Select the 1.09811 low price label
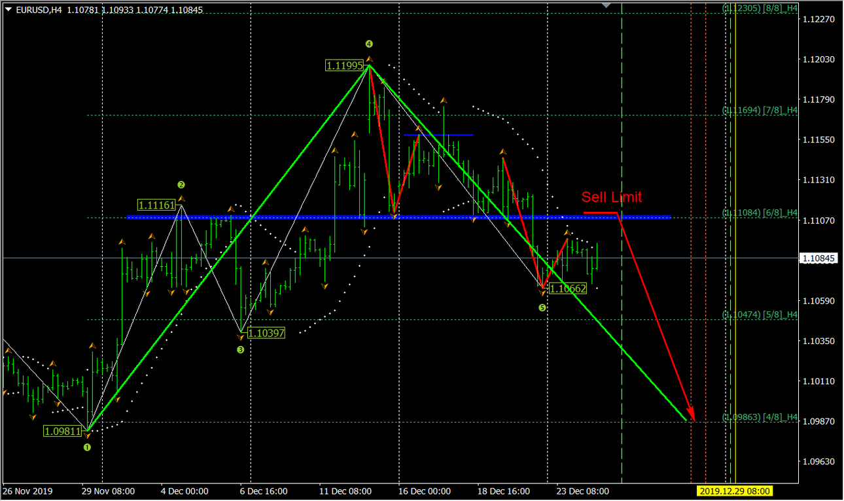This screenshot has width=844, height=501. (63, 430)
